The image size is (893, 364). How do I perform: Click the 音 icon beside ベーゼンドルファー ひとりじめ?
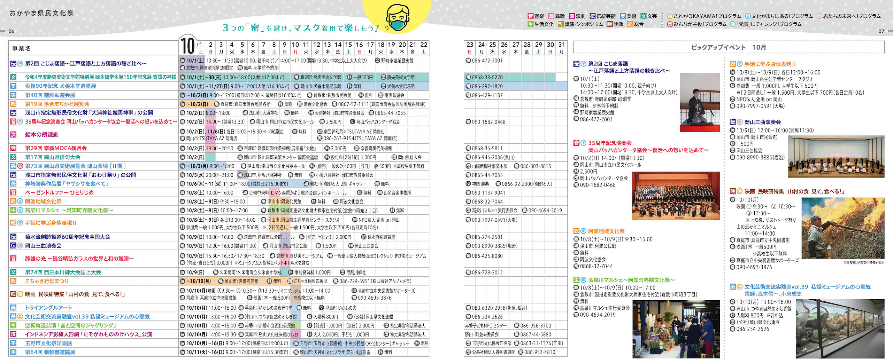point(13,192)
